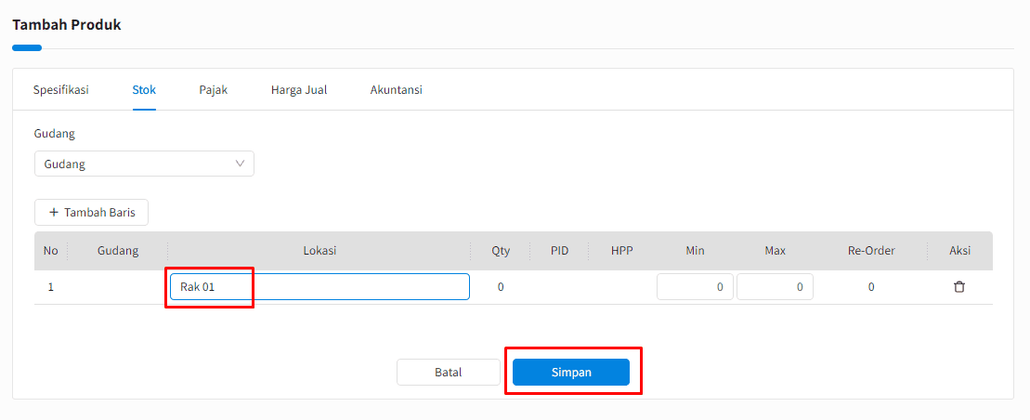Go to the Harga Jual tab

point(299,90)
